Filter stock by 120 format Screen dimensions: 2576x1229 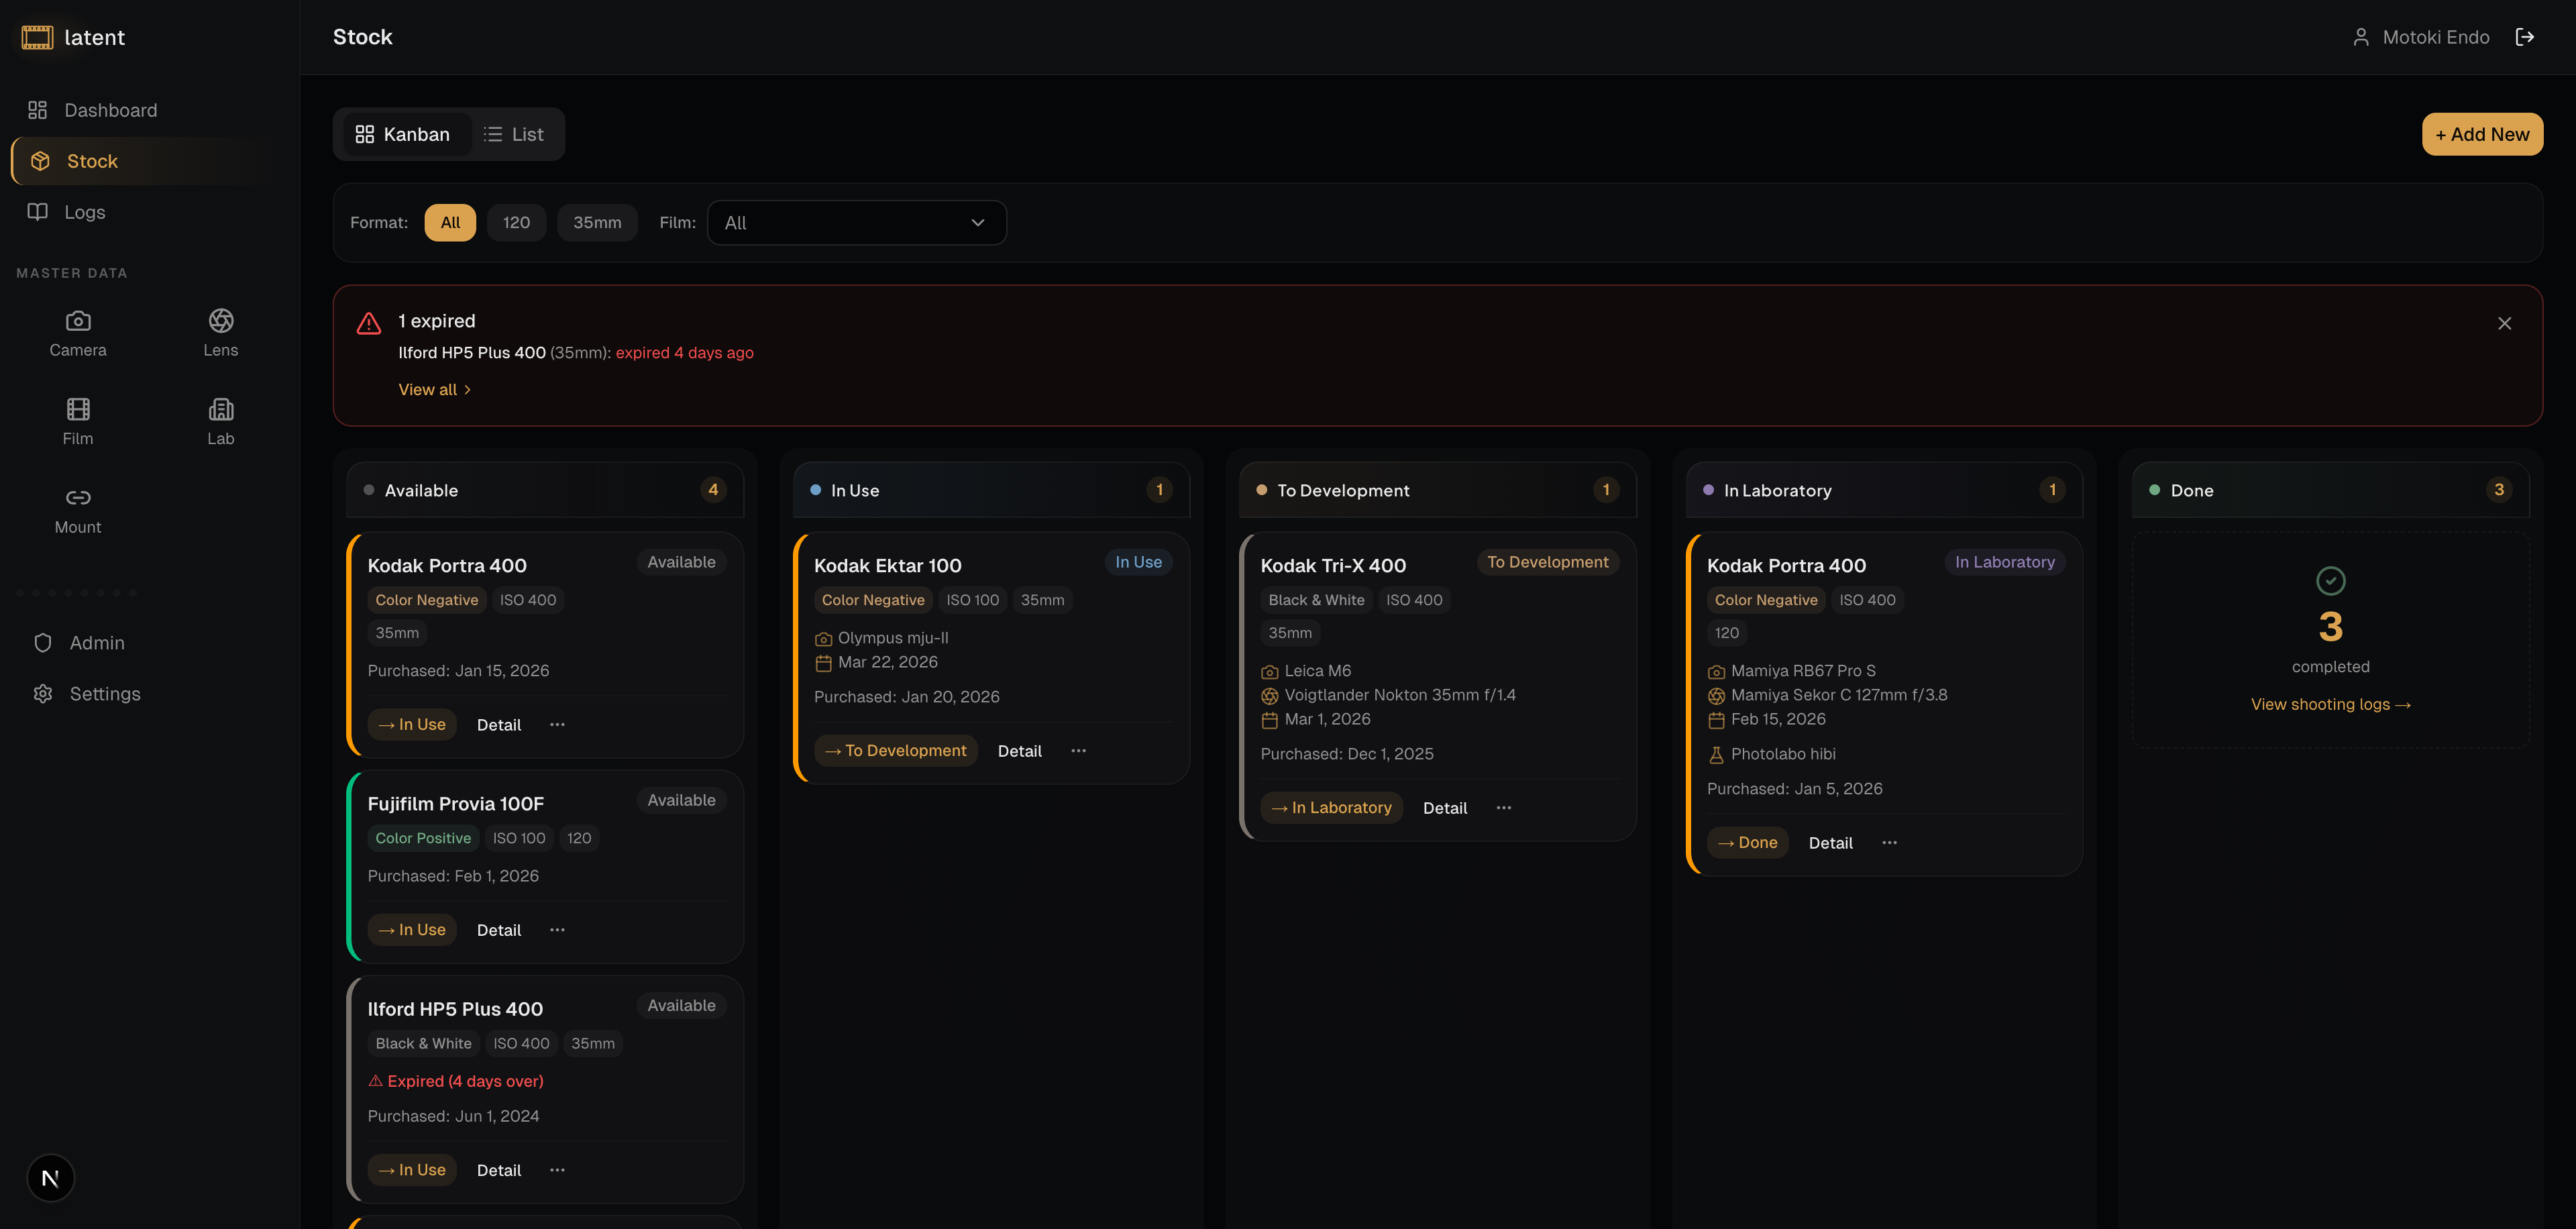[x=516, y=222]
